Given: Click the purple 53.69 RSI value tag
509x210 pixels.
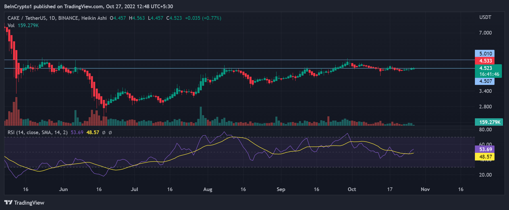Looking at the screenshot, I should coord(485,149).
